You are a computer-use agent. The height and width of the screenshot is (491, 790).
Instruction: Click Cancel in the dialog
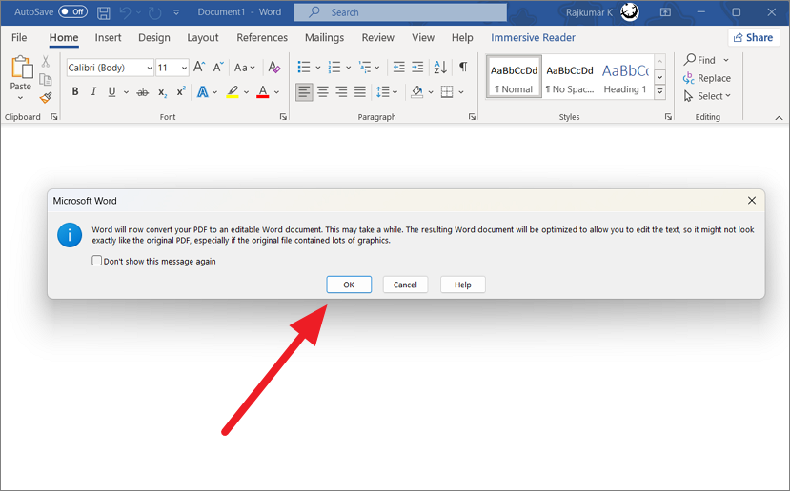(405, 285)
